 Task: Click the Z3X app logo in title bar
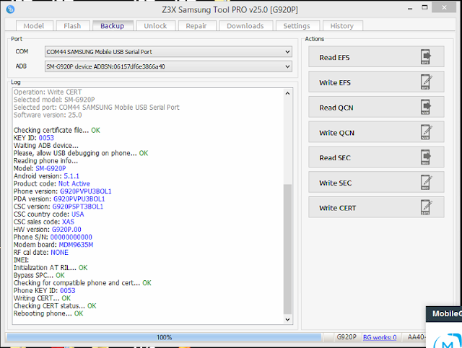[10, 9]
